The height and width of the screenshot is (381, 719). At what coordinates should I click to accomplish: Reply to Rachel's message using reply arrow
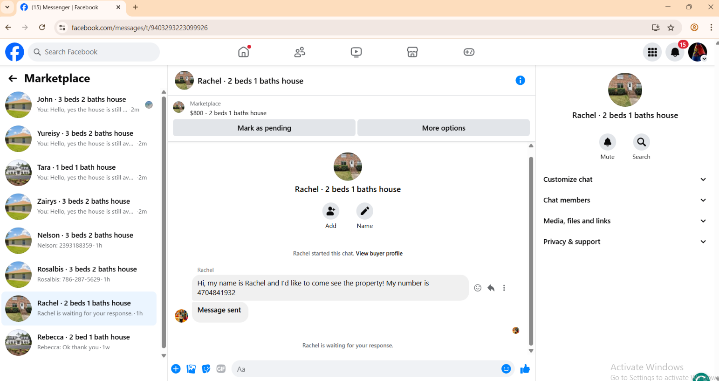point(491,288)
